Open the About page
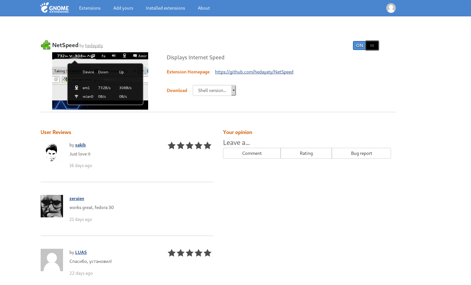Screen dimensions: 471x285 (204, 8)
